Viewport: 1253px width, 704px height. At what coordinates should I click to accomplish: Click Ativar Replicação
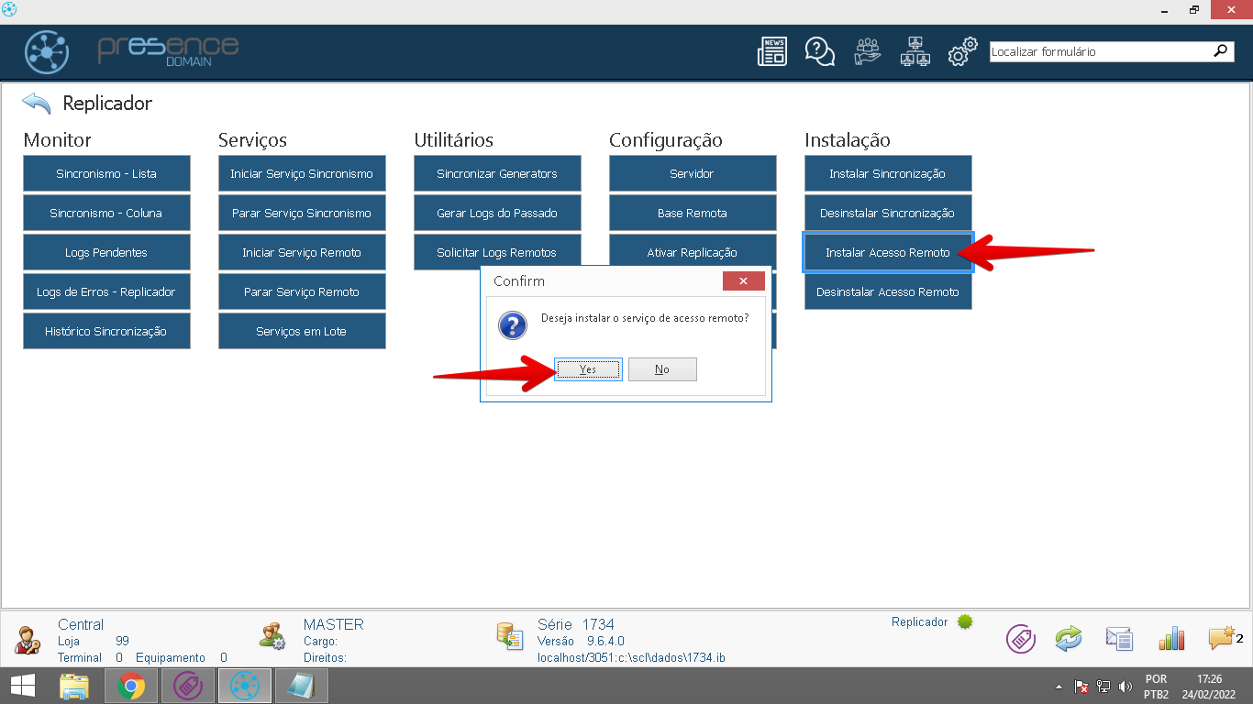(x=693, y=252)
